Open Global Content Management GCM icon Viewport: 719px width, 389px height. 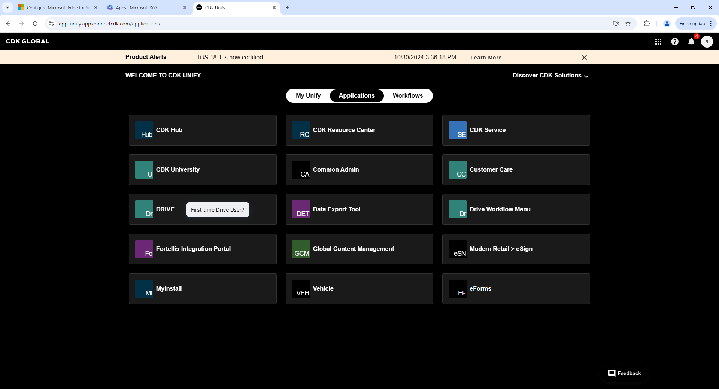coord(301,249)
